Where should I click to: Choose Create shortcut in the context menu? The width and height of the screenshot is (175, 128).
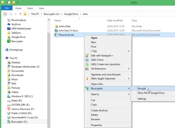click(x=99, y=111)
